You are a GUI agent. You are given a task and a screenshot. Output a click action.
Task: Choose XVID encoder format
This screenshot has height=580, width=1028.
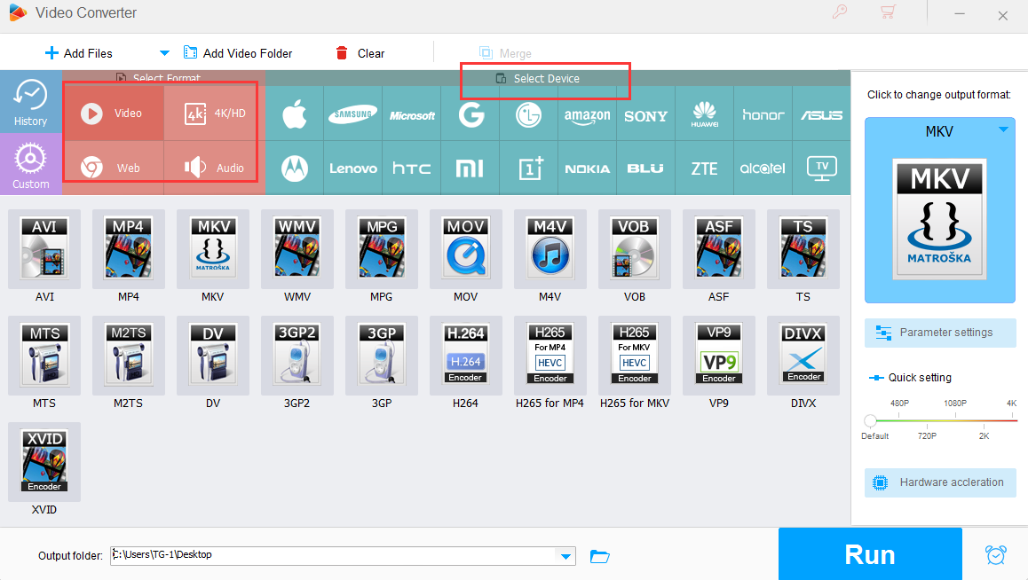(43, 462)
